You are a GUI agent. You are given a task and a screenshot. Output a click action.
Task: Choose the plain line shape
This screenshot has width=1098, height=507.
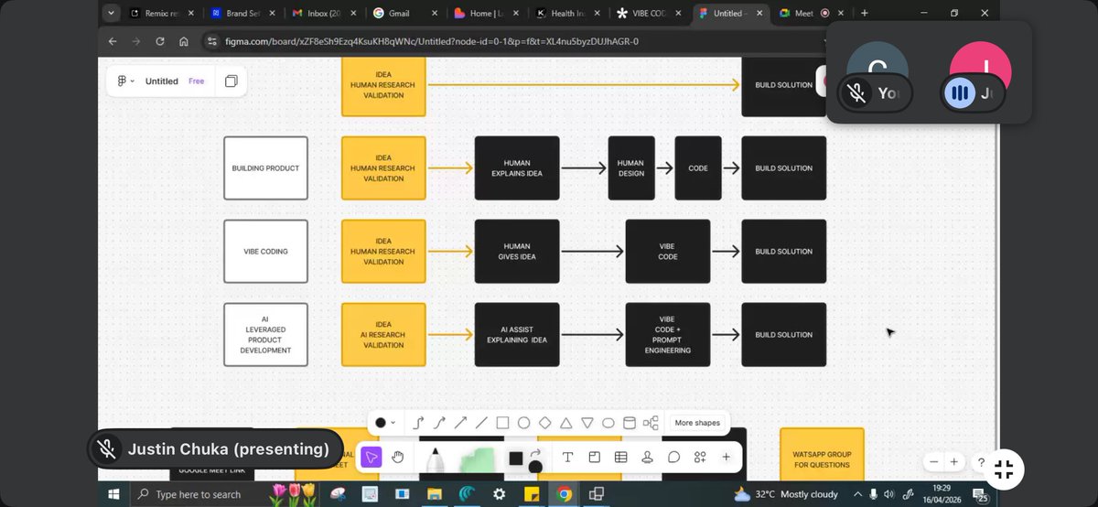tap(481, 423)
